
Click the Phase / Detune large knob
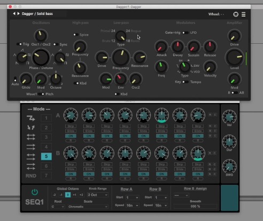pyautogui.click(x=41, y=57)
